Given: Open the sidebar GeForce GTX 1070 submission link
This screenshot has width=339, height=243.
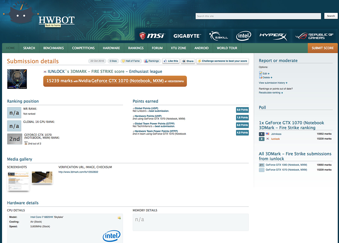Looking at the screenshot, I should (286, 170).
